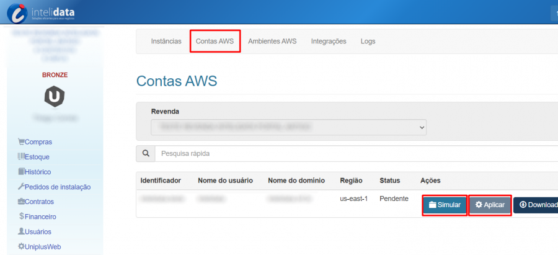Click the shield badge under BRONZE
The image size is (558, 255).
pos(55,96)
